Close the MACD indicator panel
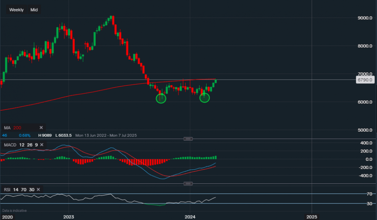The height and width of the screenshot is (220, 377). click(42, 145)
